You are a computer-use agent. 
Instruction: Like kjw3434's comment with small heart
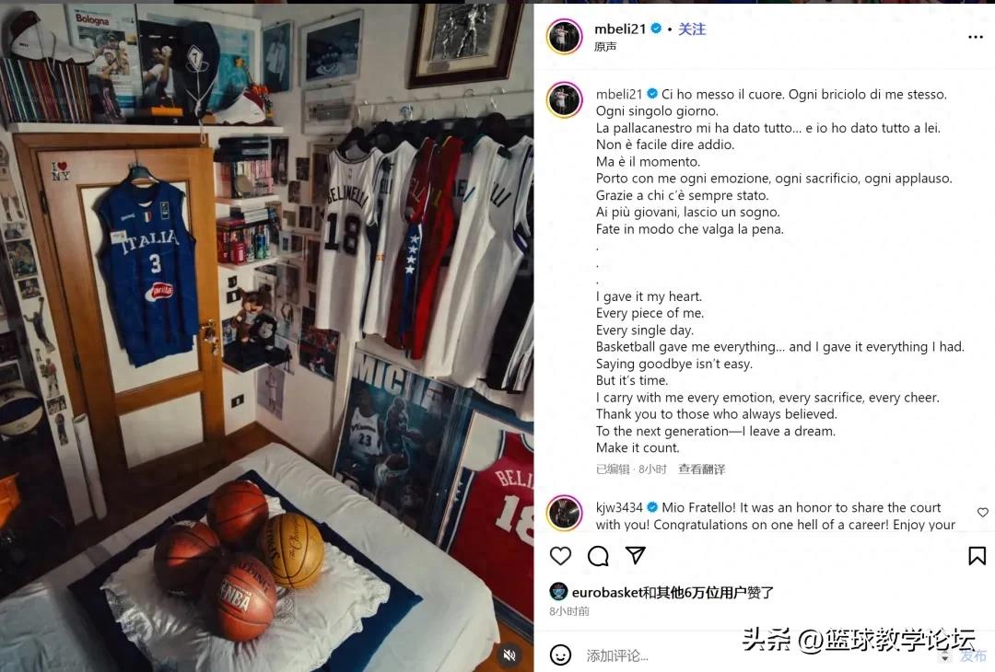tap(982, 512)
